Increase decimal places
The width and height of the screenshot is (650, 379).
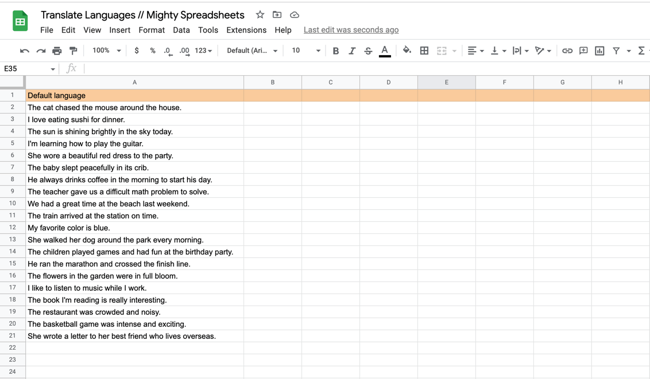(x=184, y=51)
